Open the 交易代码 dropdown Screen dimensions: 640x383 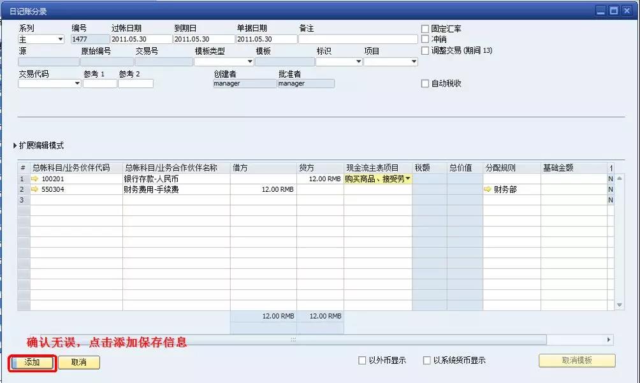(78, 83)
